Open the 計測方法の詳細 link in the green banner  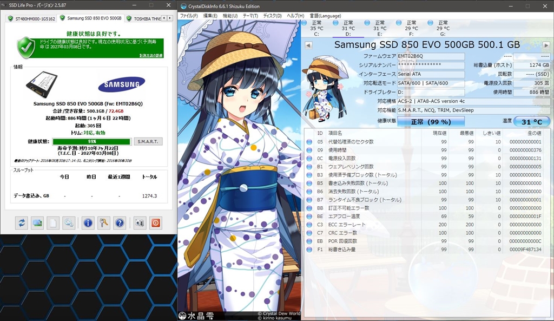point(151,56)
